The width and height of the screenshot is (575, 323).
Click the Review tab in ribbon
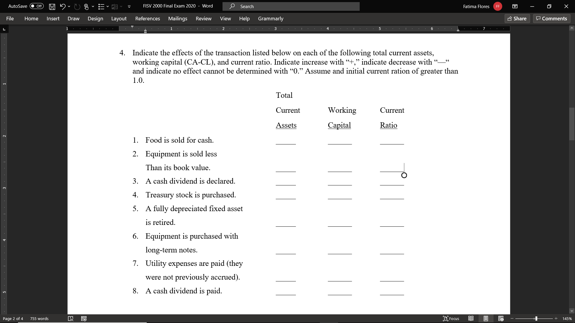coord(203,19)
